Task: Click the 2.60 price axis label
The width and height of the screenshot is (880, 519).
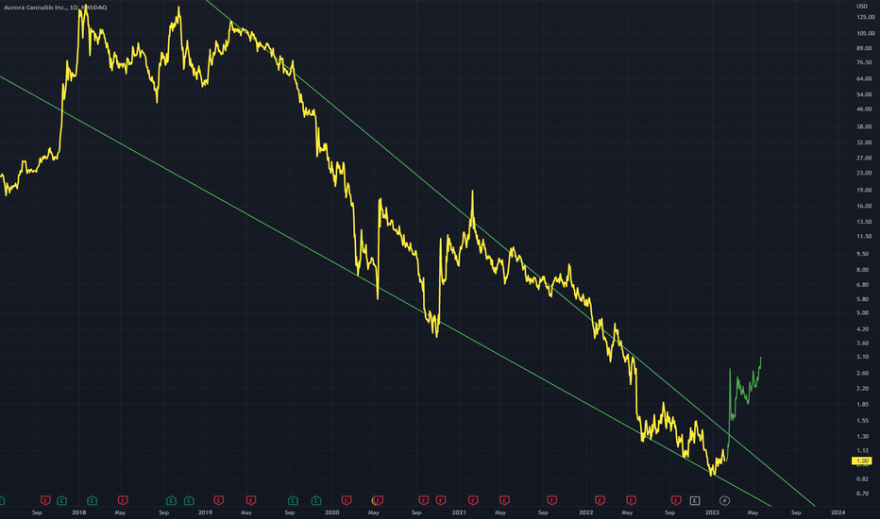Action: [863, 373]
